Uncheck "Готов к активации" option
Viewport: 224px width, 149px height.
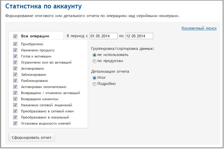coord(15,56)
